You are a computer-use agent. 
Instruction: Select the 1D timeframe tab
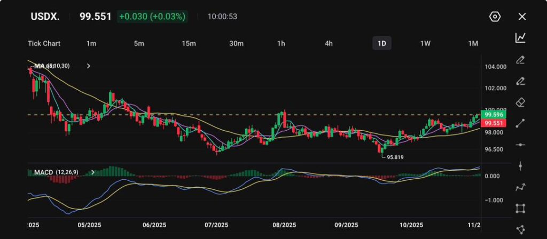click(381, 43)
